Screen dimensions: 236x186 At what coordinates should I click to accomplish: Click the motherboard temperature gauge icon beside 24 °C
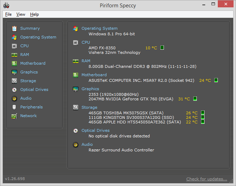coord(216,80)
